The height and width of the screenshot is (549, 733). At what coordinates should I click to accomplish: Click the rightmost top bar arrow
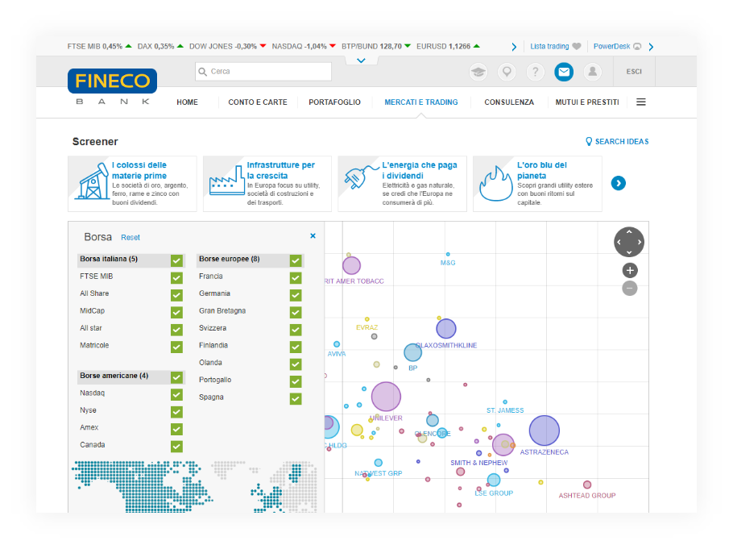(651, 46)
